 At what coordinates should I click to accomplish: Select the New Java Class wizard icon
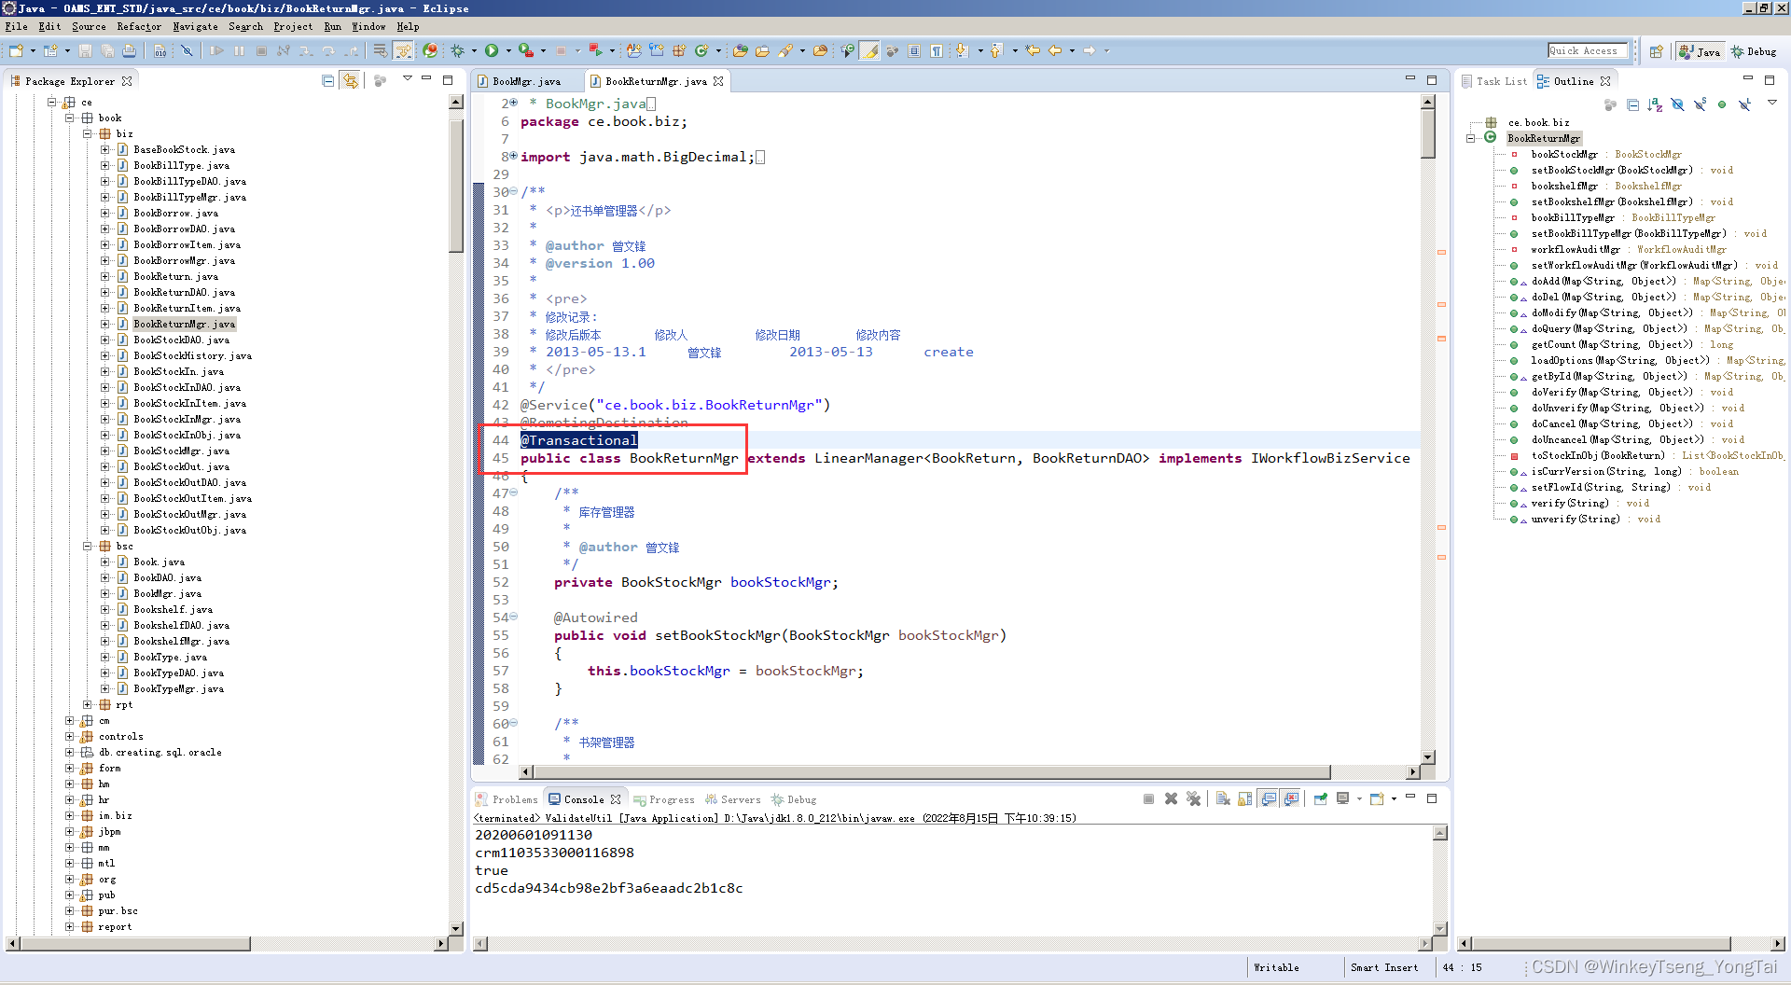coord(701,51)
